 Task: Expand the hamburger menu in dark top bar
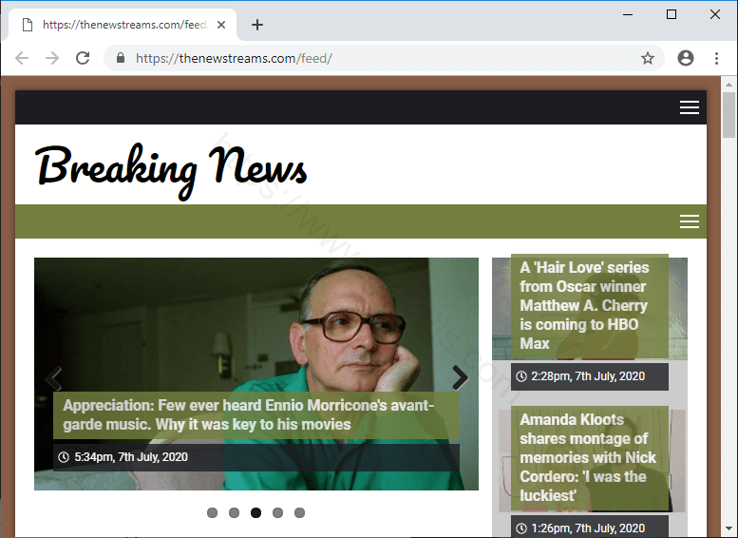pos(690,107)
